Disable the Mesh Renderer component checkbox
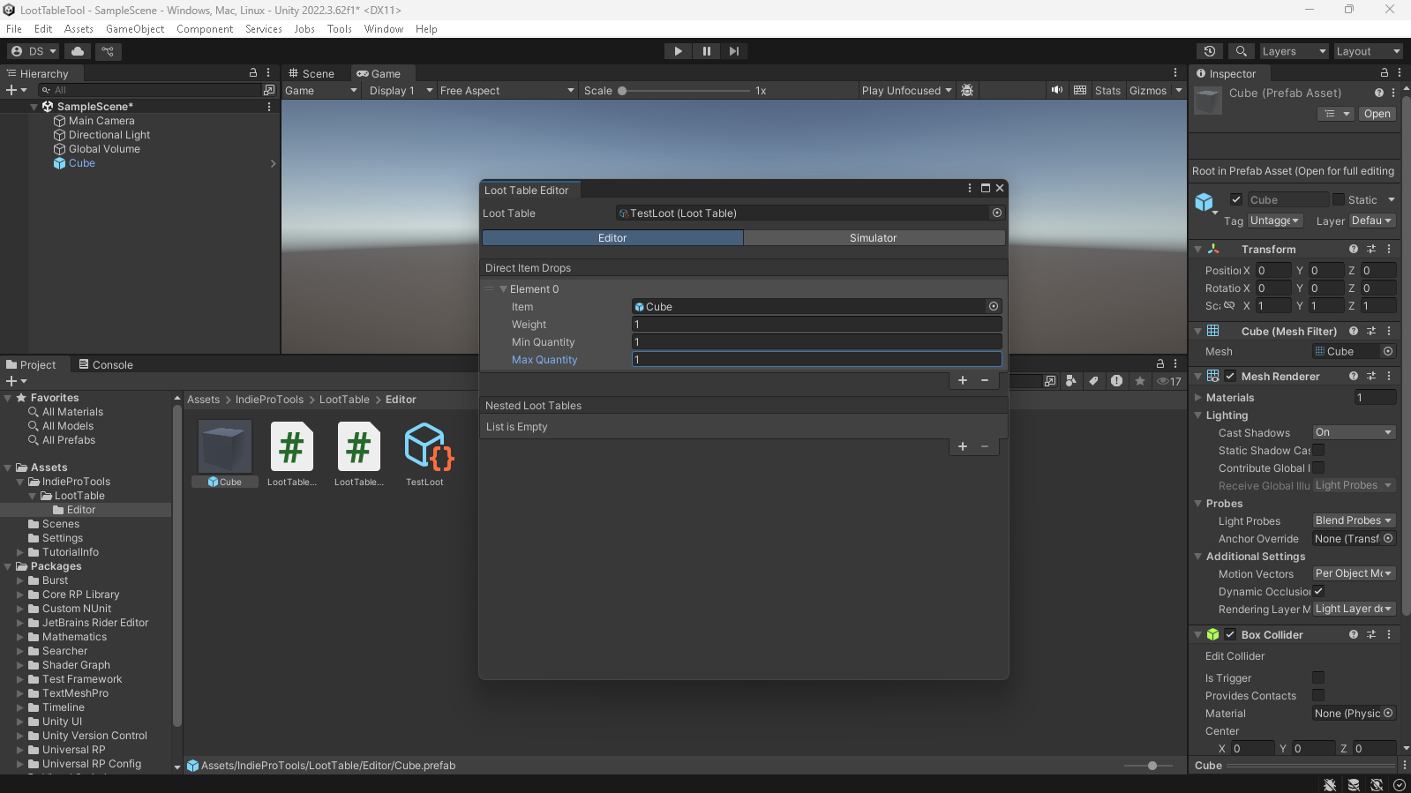1411x793 pixels. [x=1230, y=376]
